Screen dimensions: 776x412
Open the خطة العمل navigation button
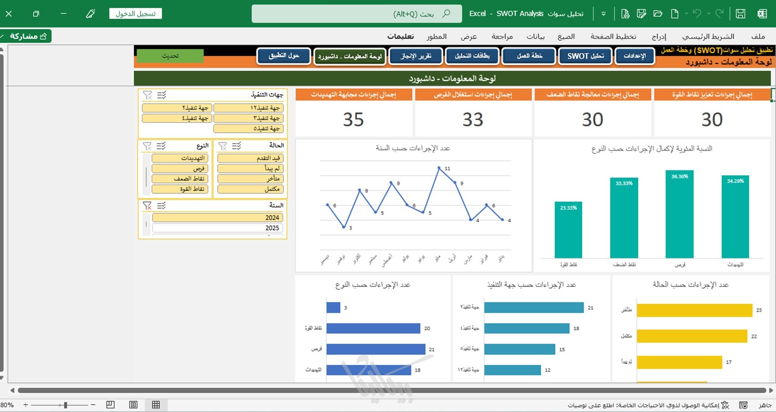click(x=529, y=56)
